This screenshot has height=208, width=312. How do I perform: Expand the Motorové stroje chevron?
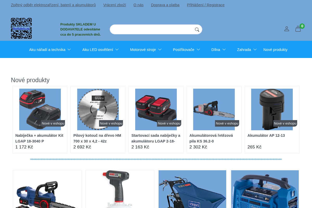[160, 50]
